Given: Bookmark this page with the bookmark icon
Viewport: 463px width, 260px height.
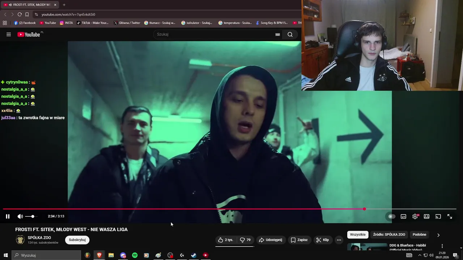Looking at the screenshot, I should 27,14.
